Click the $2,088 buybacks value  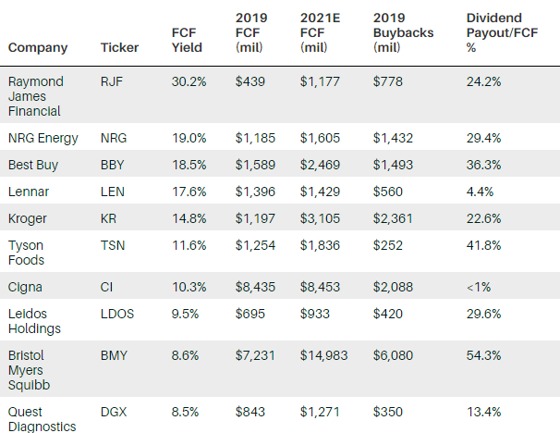point(393,287)
